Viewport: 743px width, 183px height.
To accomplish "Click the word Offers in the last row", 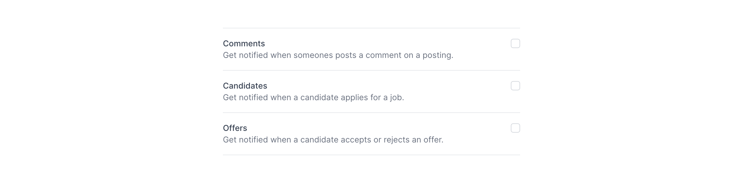I will coord(235,128).
